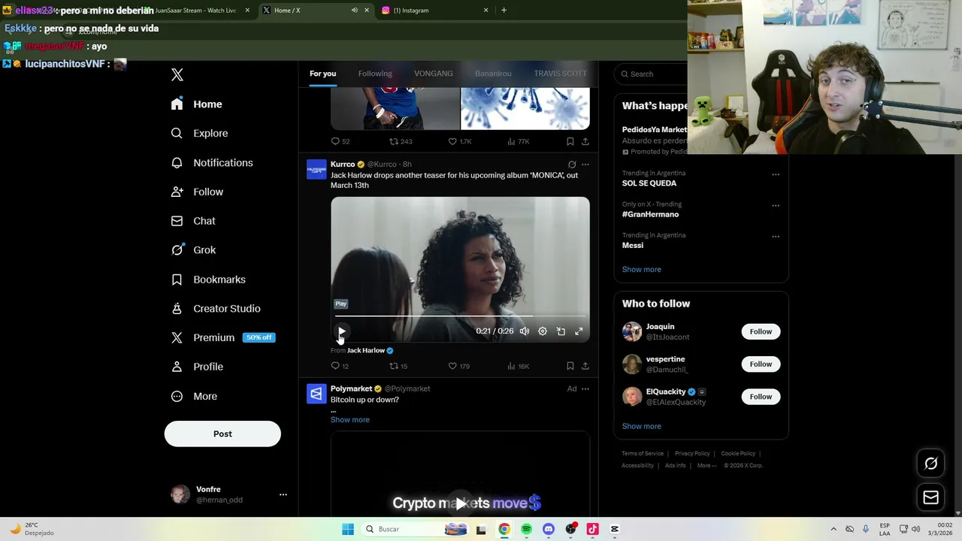Open Discord from taskbar
The image size is (962, 541).
coord(549,529)
